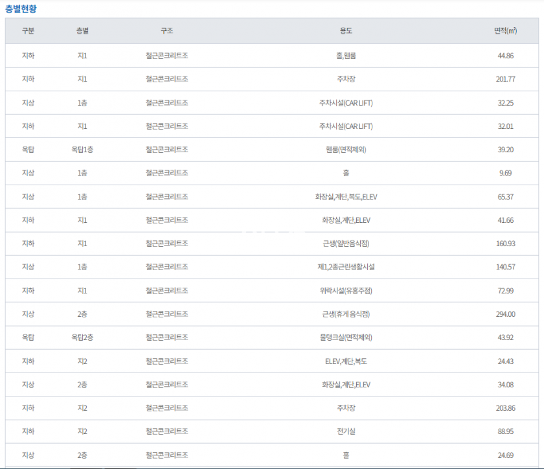This screenshot has width=544, height=469.
Task: Select the 옥탑2층 floor cell
Action: click(x=82, y=337)
